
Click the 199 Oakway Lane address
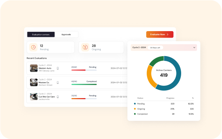pos(46,71)
